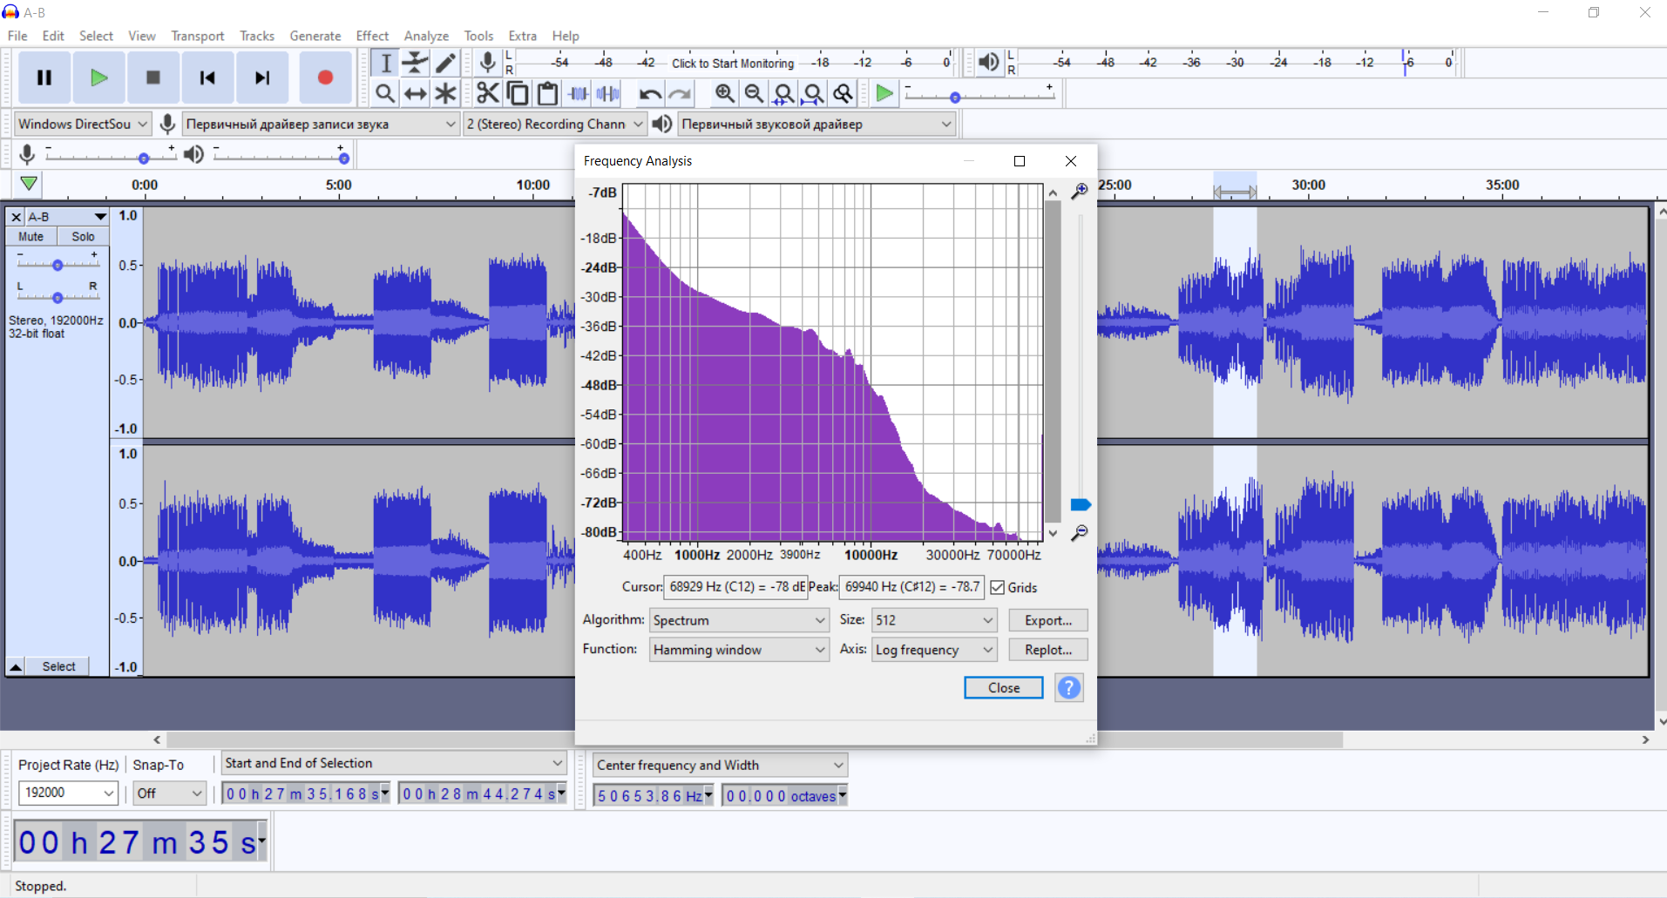Click Export... in Frequency Analysis
Viewport: 1667px width, 898px height.
click(1048, 620)
